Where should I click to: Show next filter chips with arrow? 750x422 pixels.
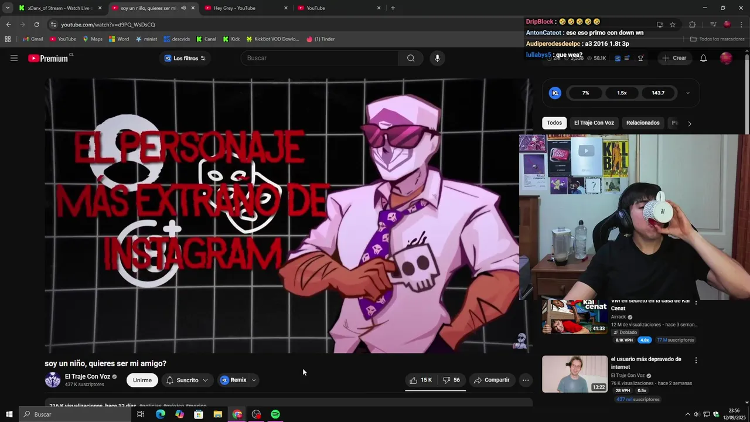pyautogui.click(x=690, y=124)
